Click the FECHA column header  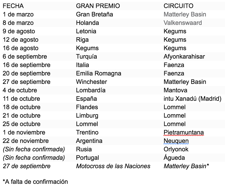pos(13,6)
